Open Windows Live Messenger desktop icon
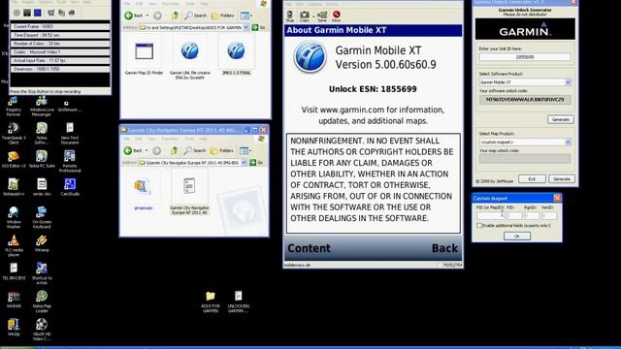621x349 pixels. [42, 106]
